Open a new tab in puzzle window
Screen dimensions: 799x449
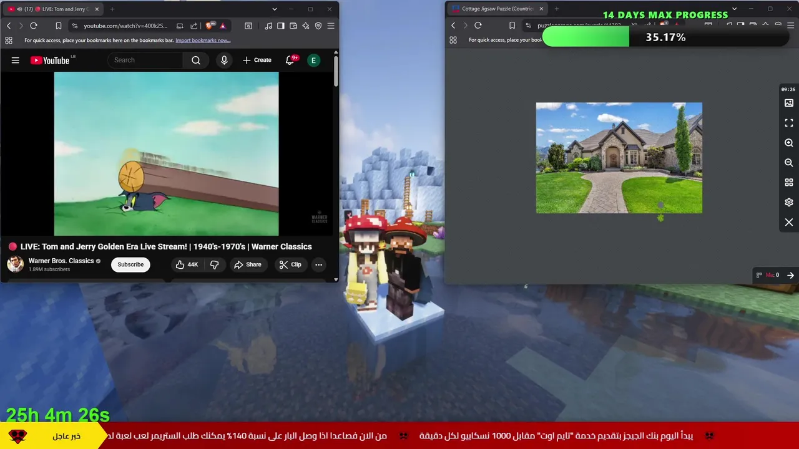pos(557,9)
